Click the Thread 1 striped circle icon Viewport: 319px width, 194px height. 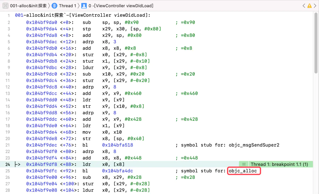click(x=54, y=6)
